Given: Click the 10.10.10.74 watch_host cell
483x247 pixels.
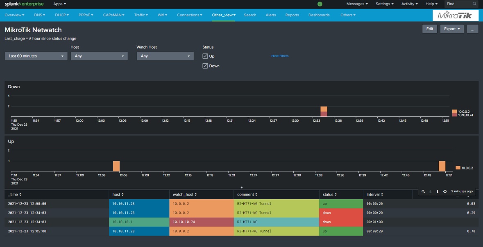Looking at the screenshot, I should point(202,222).
